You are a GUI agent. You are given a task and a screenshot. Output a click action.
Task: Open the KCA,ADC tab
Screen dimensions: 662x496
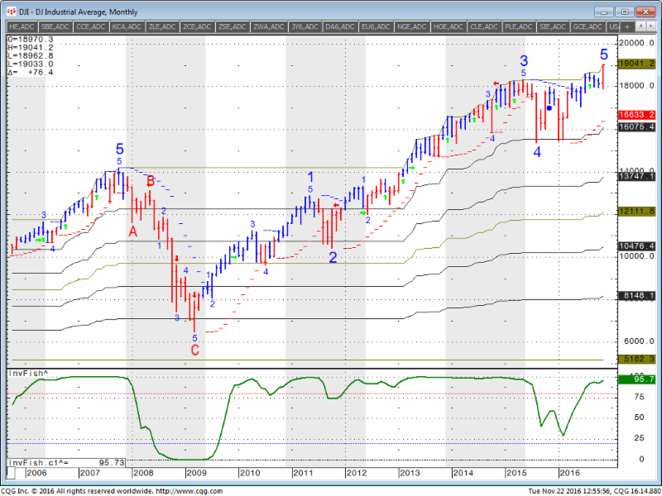coord(127,26)
